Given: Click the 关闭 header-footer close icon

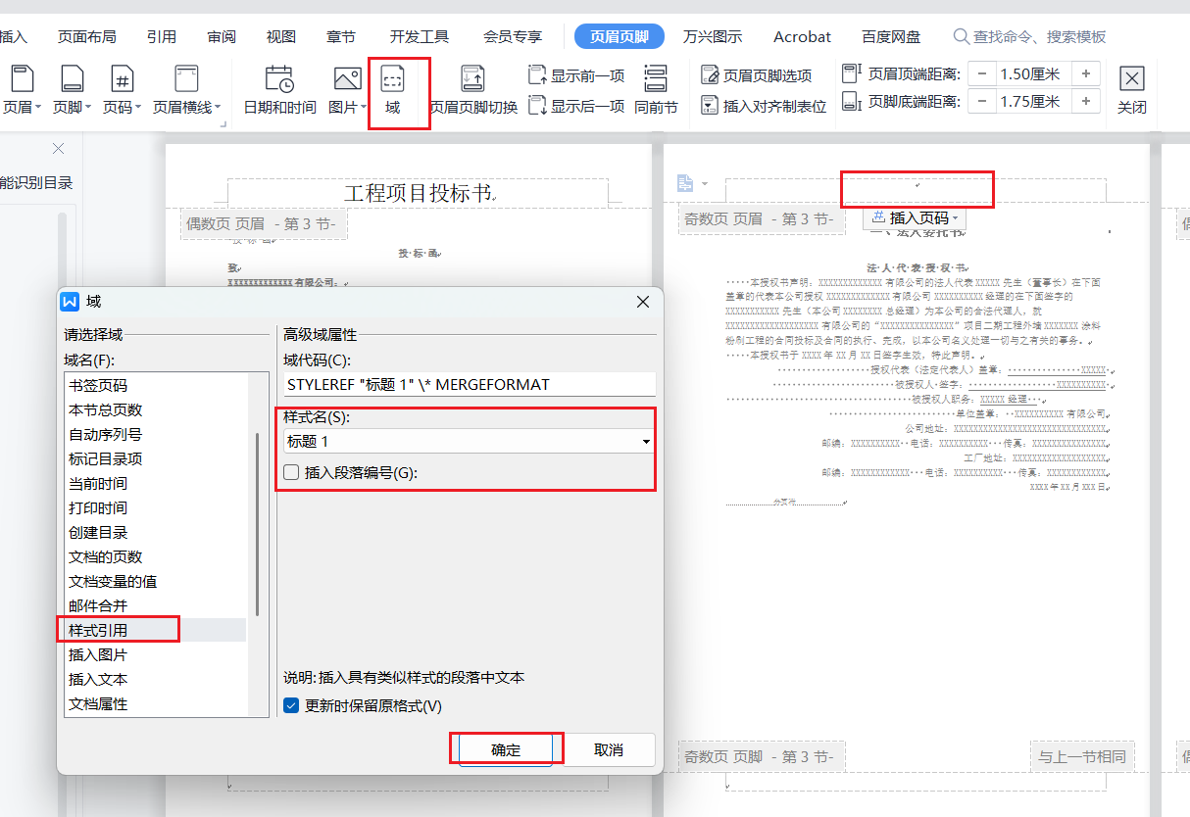Looking at the screenshot, I should 1132,88.
